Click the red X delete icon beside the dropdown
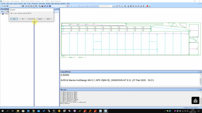202x113 pixels. click(x=68, y=6)
